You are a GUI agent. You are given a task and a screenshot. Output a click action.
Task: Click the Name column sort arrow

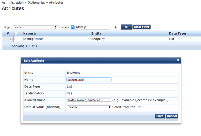(35, 33)
